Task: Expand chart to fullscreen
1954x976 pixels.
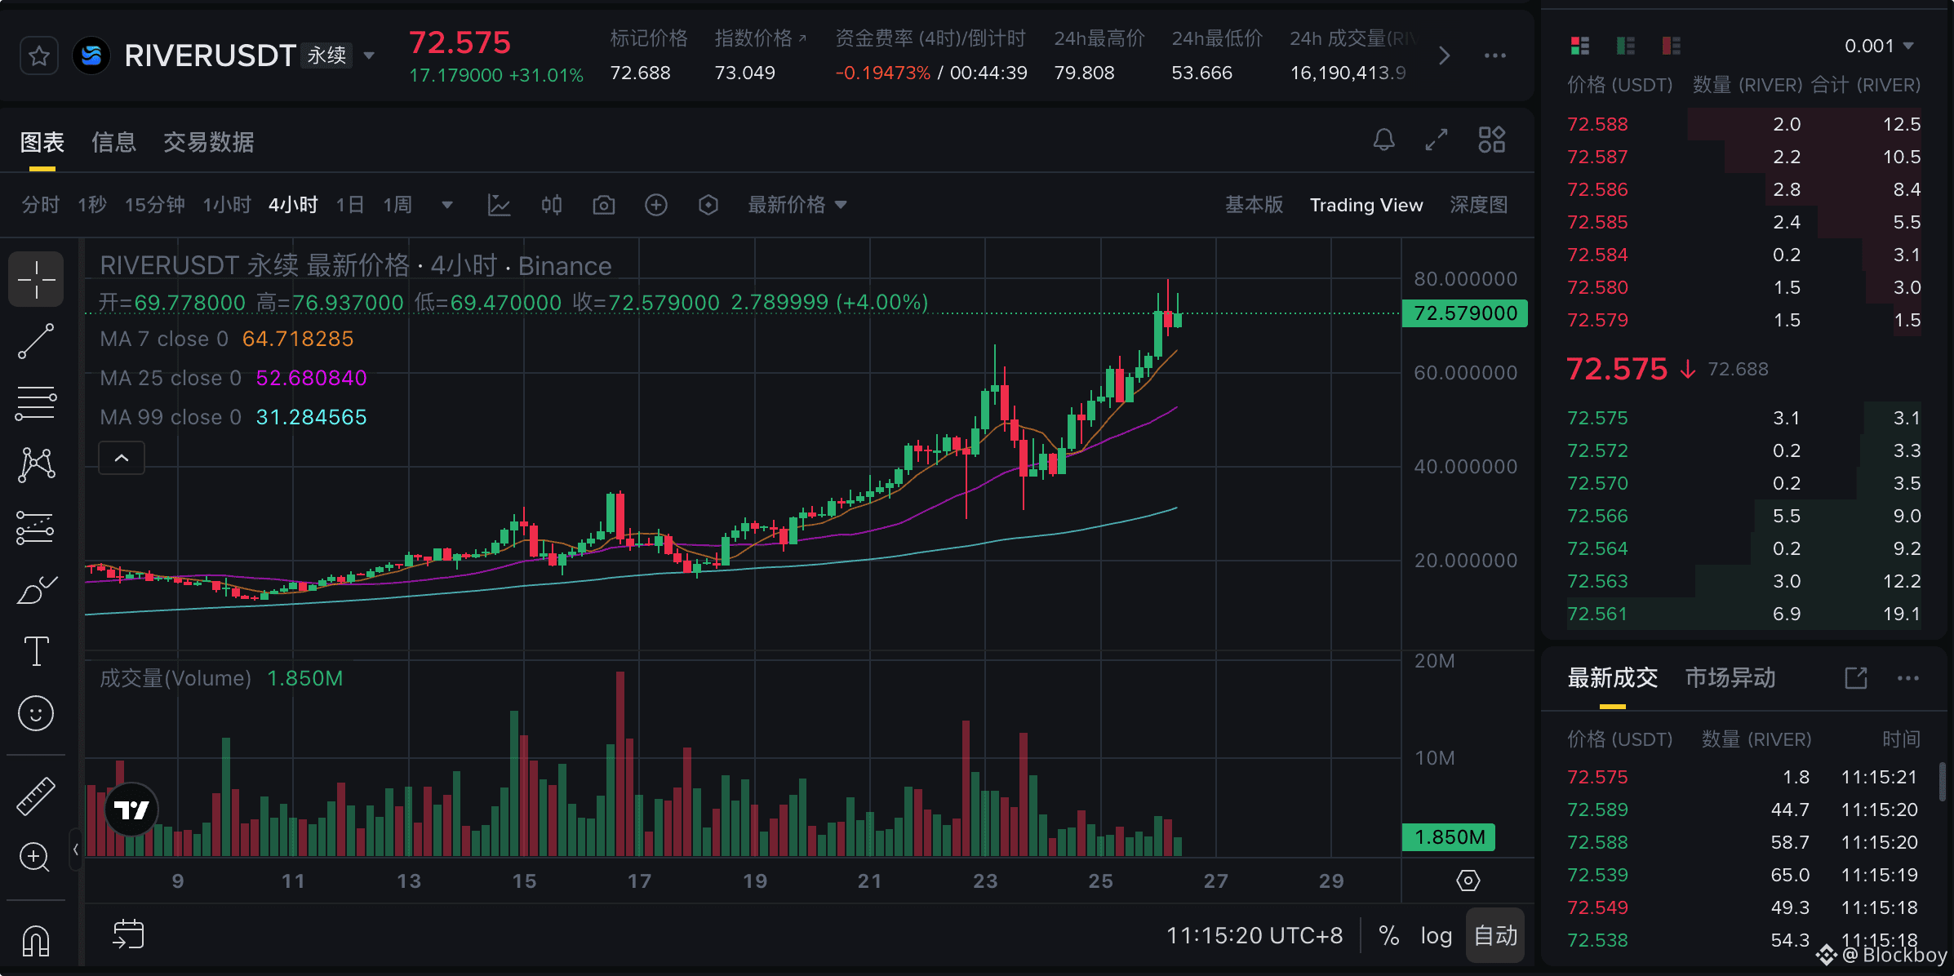Action: 1437,140
